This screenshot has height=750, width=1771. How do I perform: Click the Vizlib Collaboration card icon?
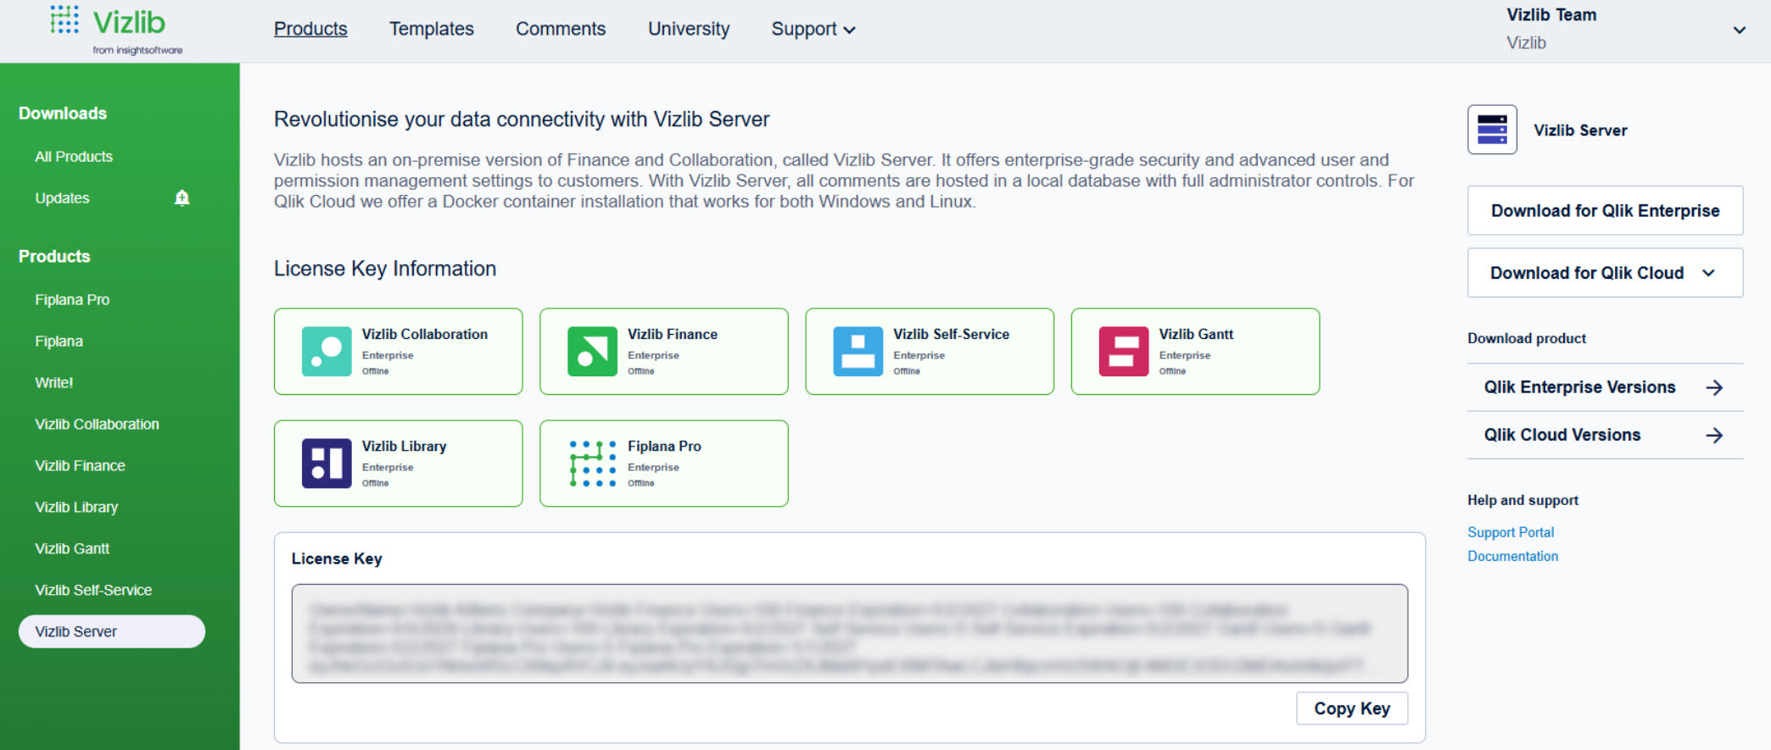327,351
